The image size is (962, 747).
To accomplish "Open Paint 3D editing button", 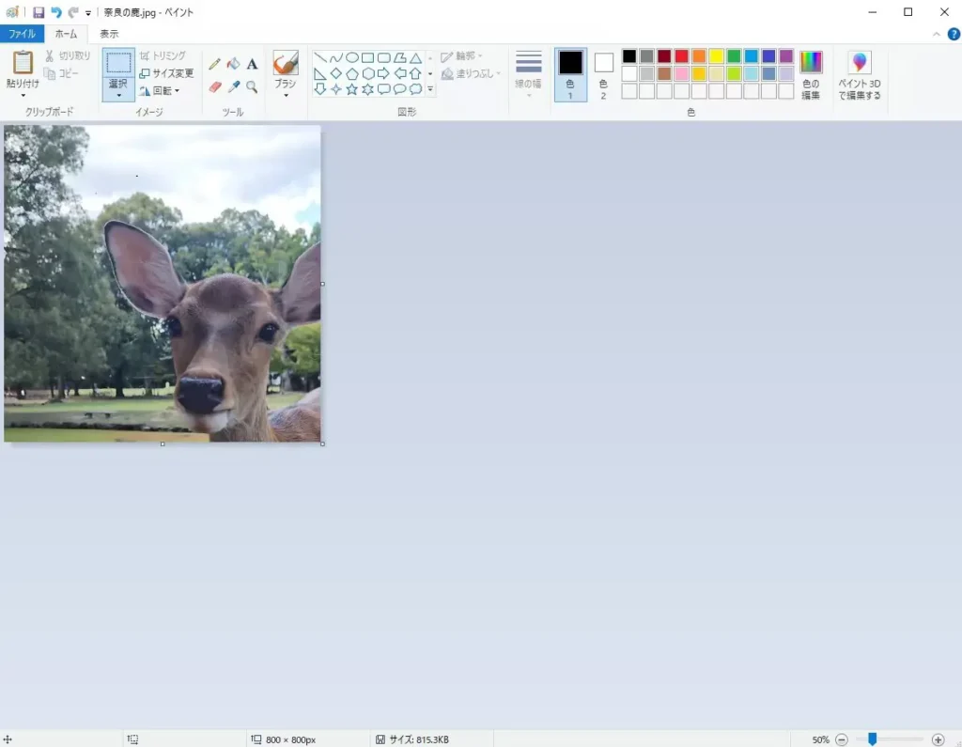I will pyautogui.click(x=859, y=75).
